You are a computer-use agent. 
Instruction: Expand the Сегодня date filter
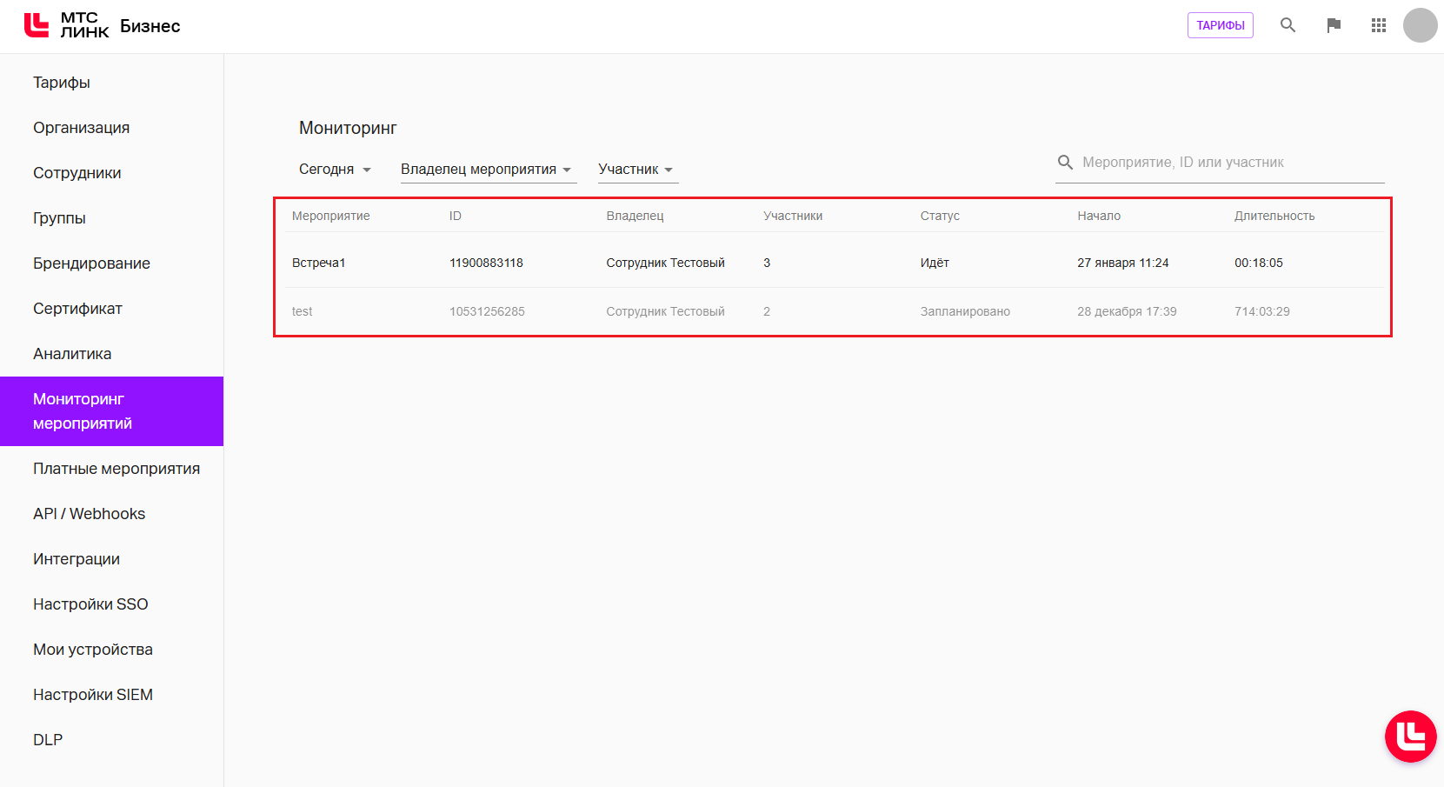point(335,170)
